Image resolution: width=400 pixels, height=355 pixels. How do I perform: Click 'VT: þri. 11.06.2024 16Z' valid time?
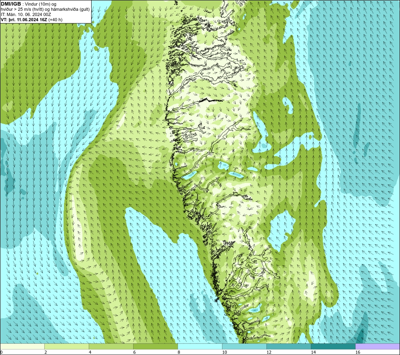coord(24,20)
